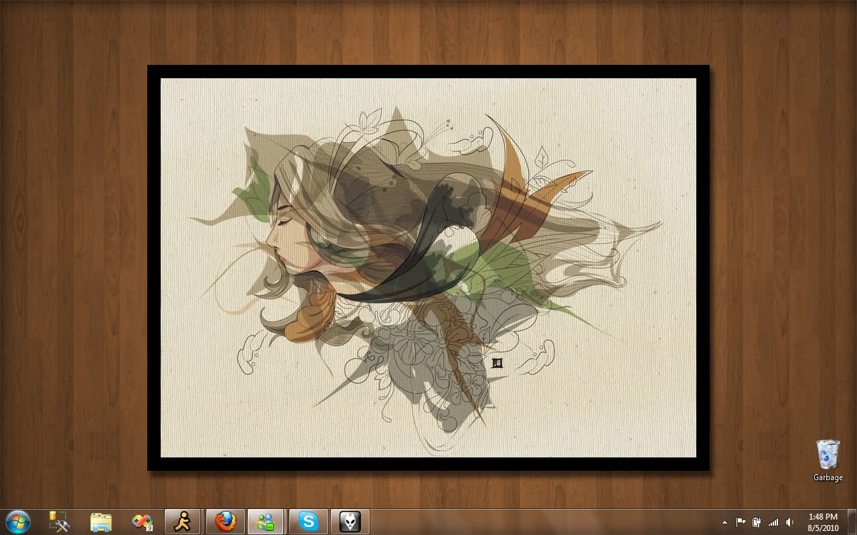The height and width of the screenshot is (535, 857).
Task: Click the battery power plug tray icon
Action: tap(757, 522)
